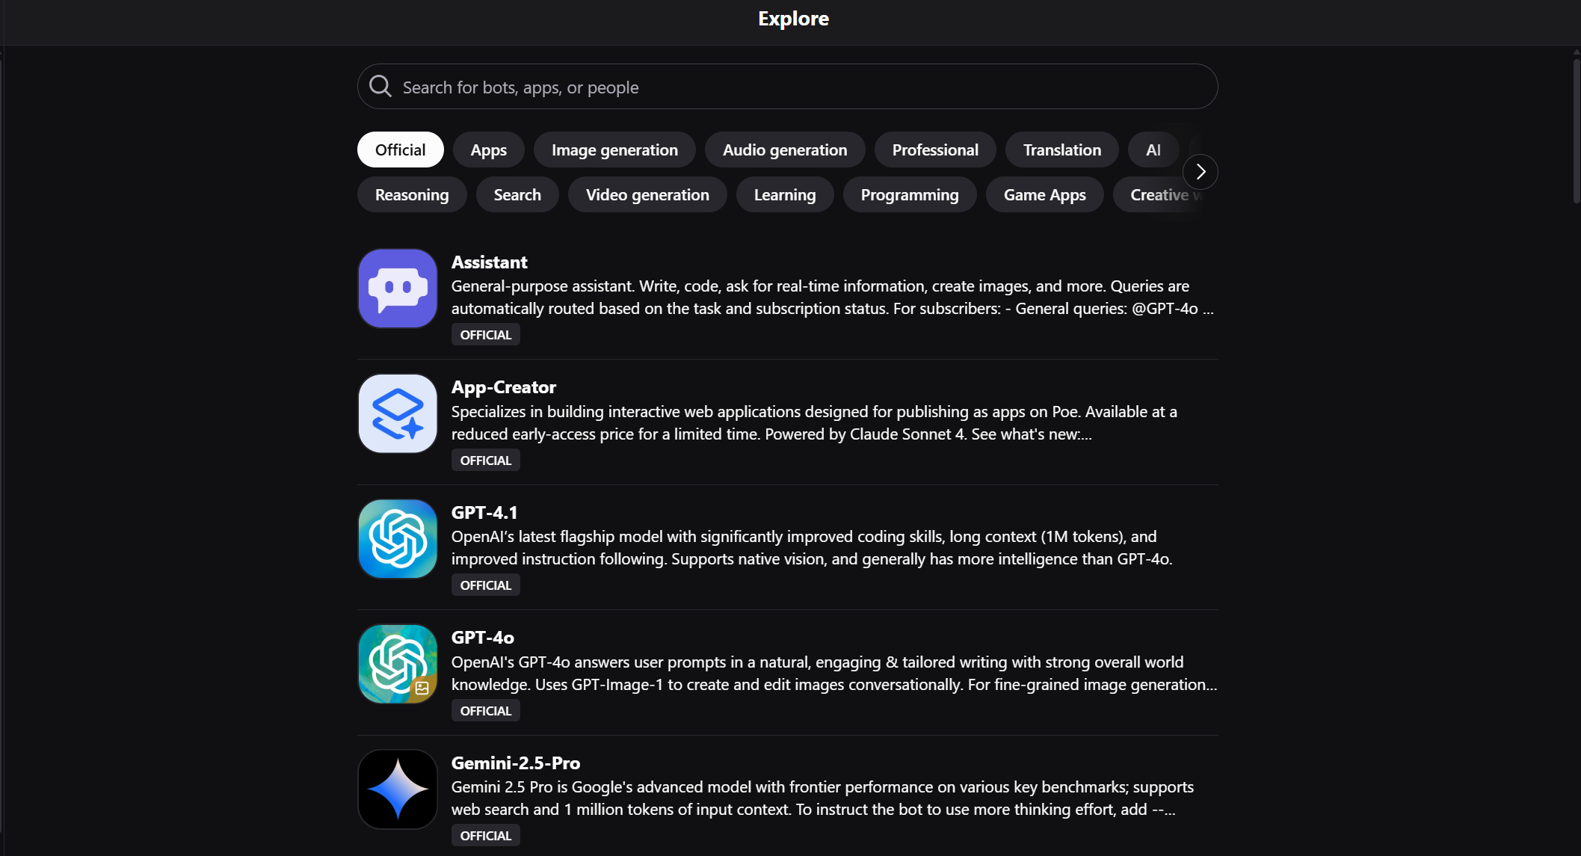1581x856 pixels.
Task: Select the Apps category tab
Action: click(489, 150)
